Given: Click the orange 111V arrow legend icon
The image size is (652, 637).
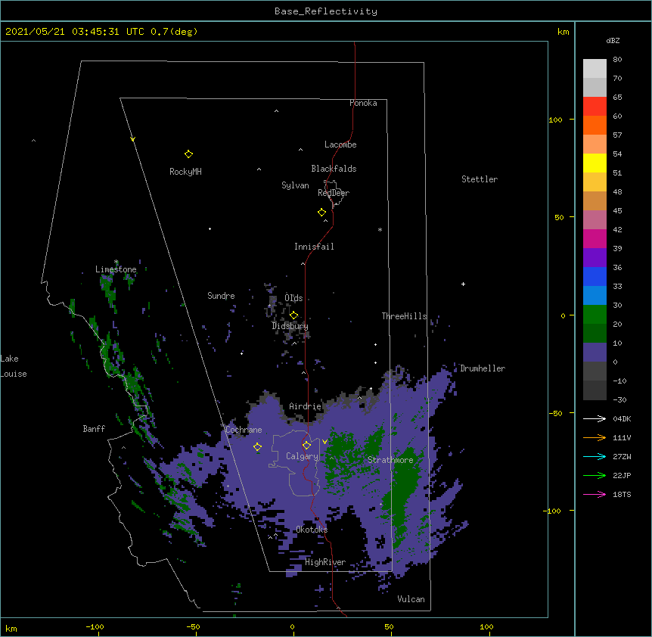Looking at the screenshot, I should point(595,437).
